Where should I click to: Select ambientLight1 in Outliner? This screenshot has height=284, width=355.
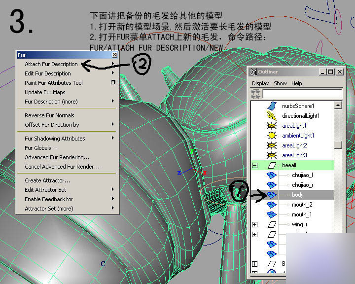pyautogui.click(x=298, y=136)
